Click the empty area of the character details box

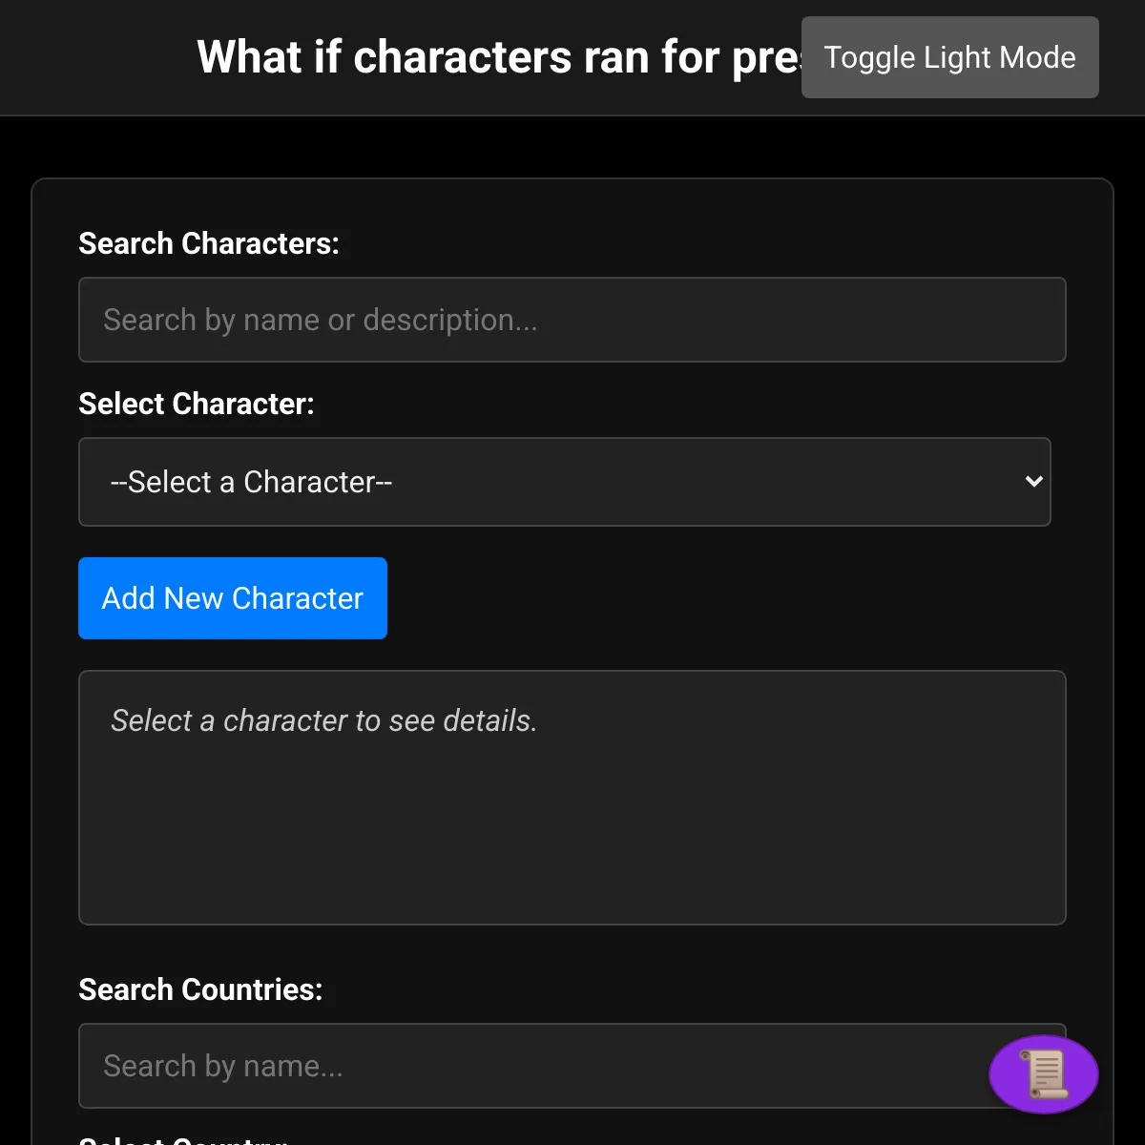tap(572, 840)
